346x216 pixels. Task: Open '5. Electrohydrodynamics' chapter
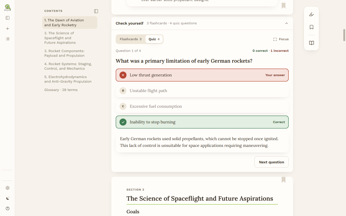pos(70,79)
